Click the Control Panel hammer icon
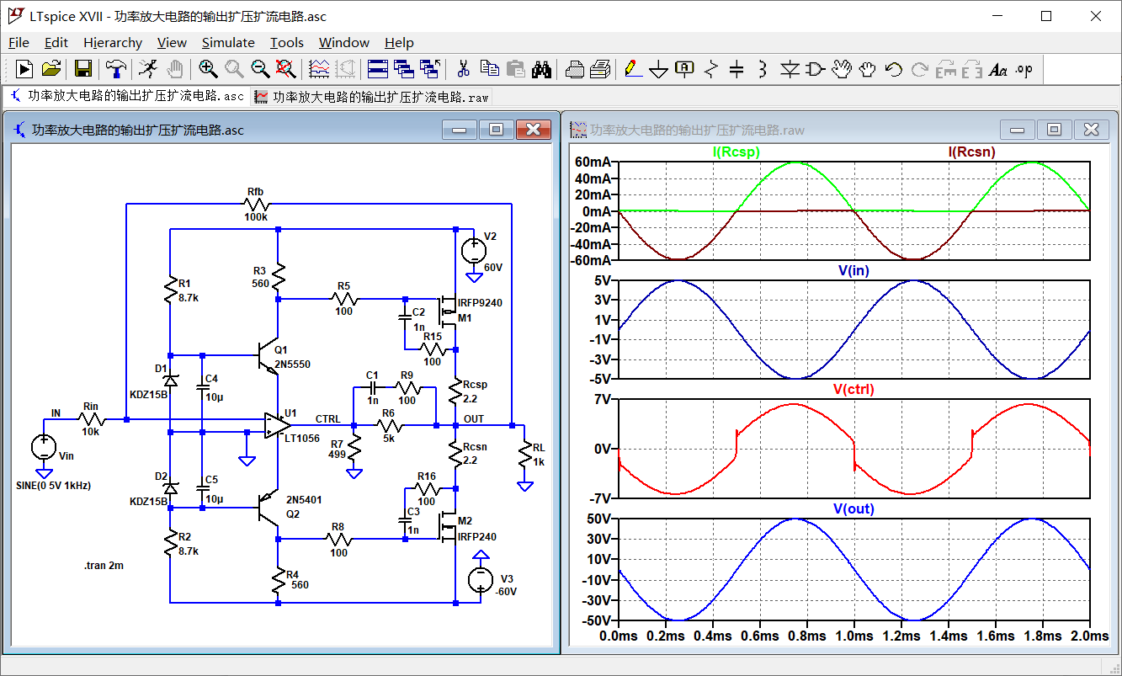The height and width of the screenshot is (676, 1122). click(x=115, y=69)
